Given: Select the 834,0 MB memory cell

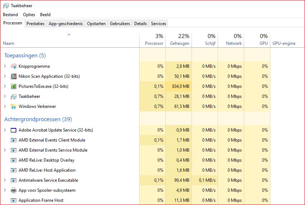Looking at the screenshot, I should (179, 86).
